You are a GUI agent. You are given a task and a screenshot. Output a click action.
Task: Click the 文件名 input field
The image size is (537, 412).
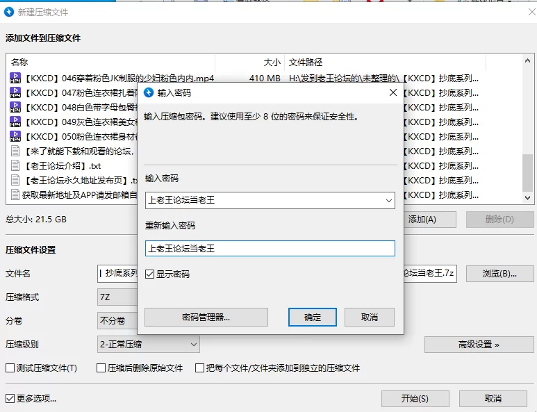coord(276,274)
